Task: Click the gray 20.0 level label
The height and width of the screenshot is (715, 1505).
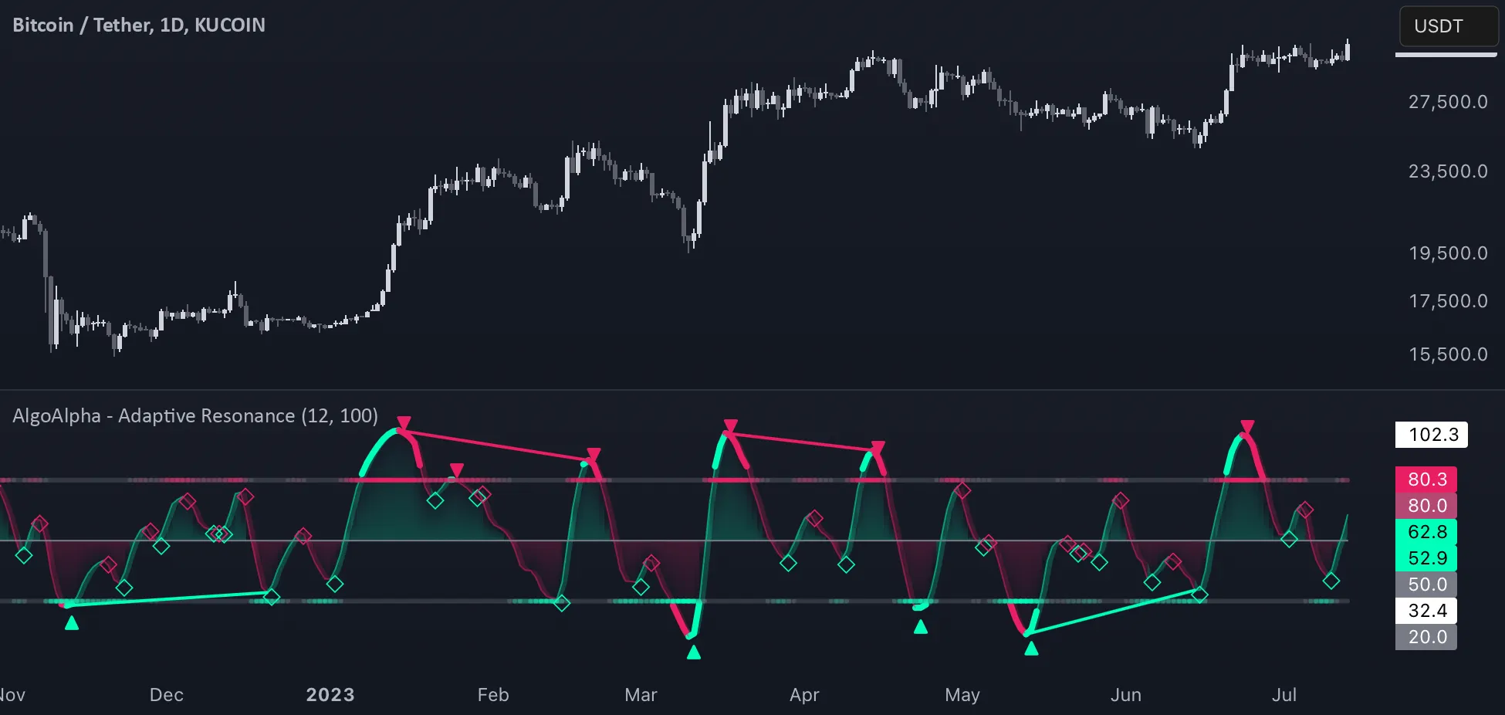Action: click(x=1426, y=637)
